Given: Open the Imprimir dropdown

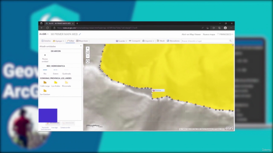Looking at the screenshot, I should tap(148, 41).
